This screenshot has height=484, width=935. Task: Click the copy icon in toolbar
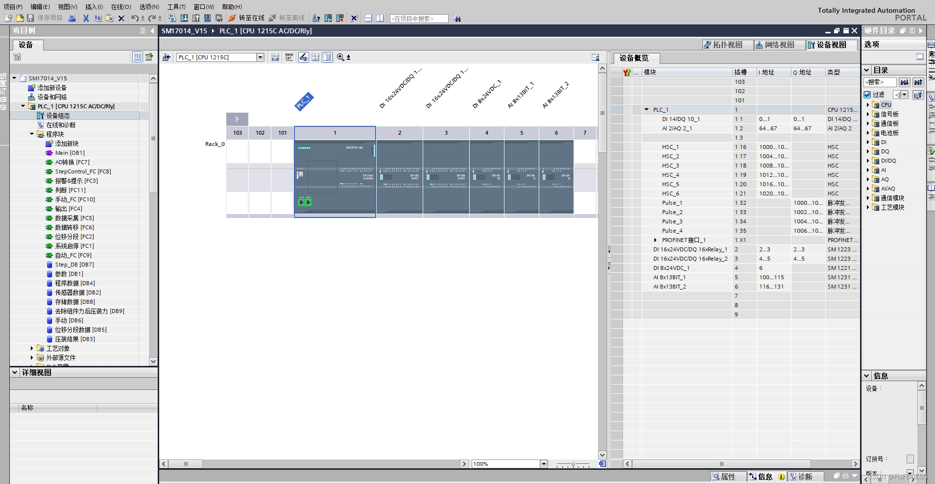(x=98, y=18)
